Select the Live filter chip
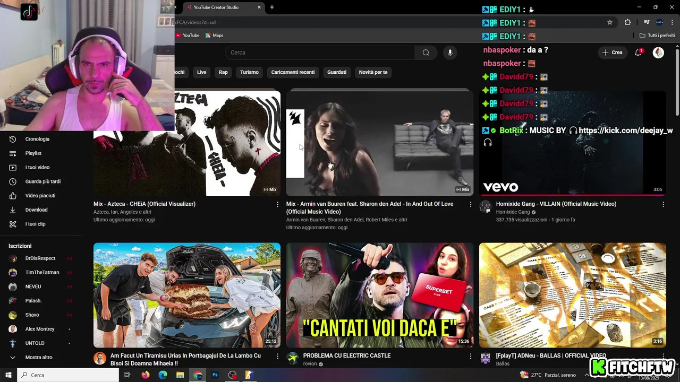 (202, 72)
